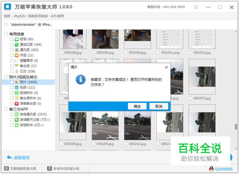
Task: Open 备忘录 (17) category
Action: (28, 66)
